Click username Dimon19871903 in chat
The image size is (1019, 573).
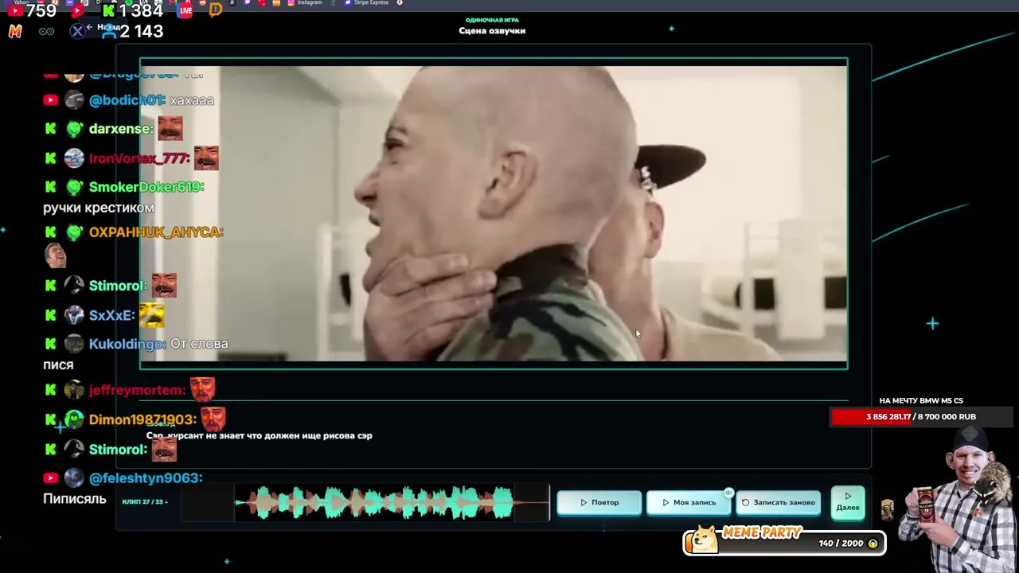(x=143, y=419)
